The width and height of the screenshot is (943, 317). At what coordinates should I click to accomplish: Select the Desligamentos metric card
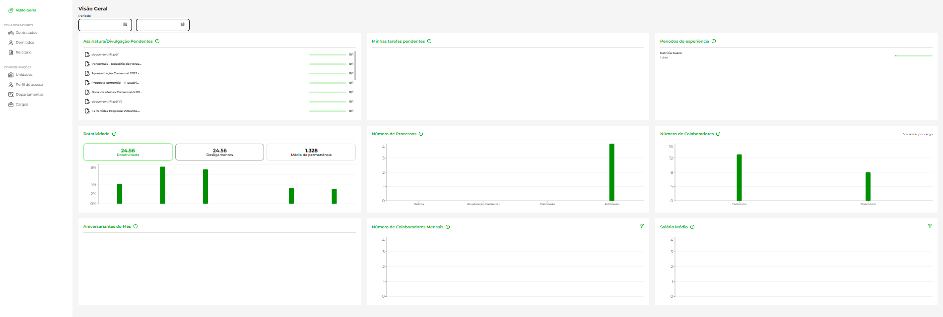tap(219, 152)
